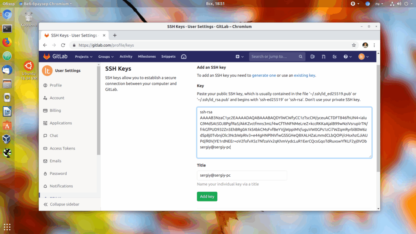The width and height of the screenshot is (416, 234).
Task: Click the Access Tokens icon
Action: (45, 148)
